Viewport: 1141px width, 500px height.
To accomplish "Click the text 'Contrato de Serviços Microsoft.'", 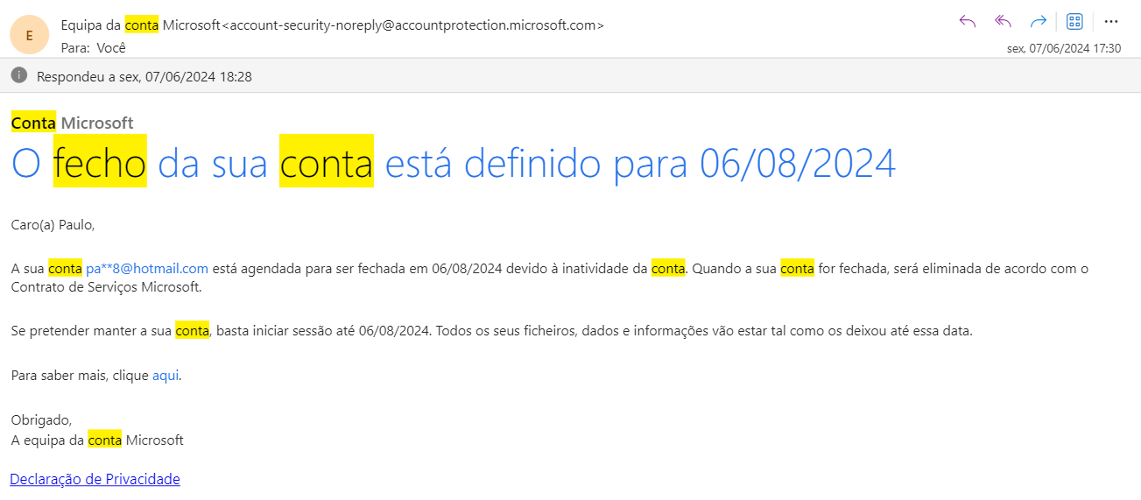I will [107, 286].
